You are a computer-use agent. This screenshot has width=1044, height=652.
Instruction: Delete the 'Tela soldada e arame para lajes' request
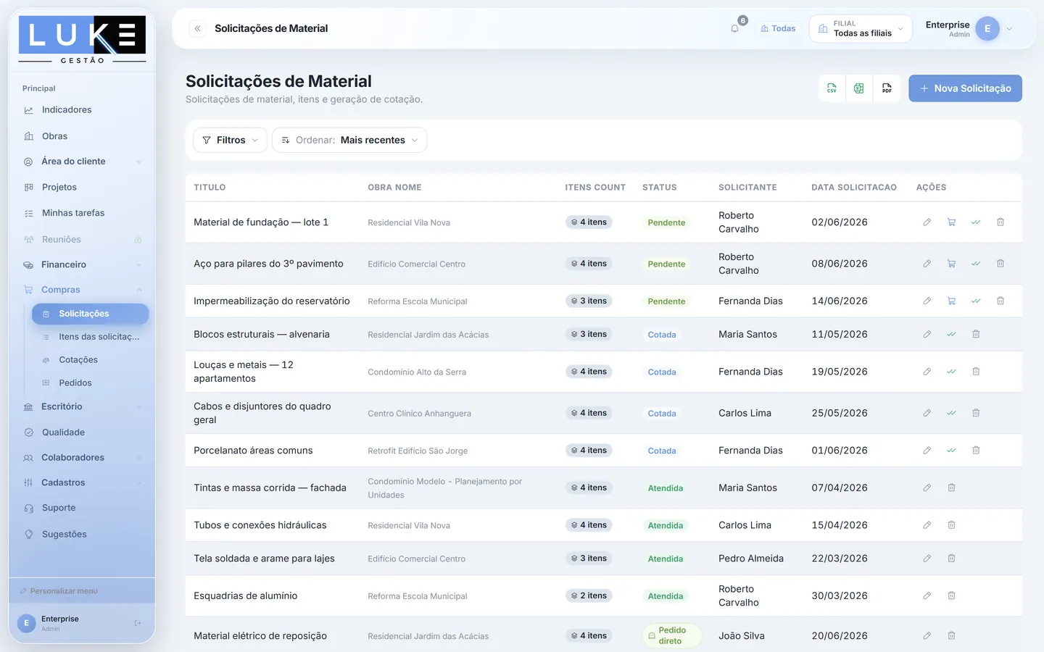pyautogui.click(x=951, y=559)
